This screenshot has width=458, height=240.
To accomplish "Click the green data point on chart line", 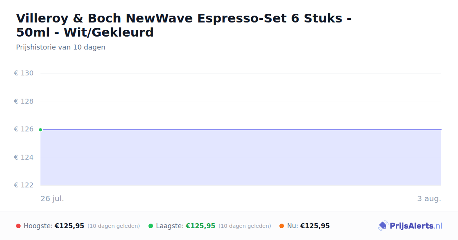I will [40, 130].
